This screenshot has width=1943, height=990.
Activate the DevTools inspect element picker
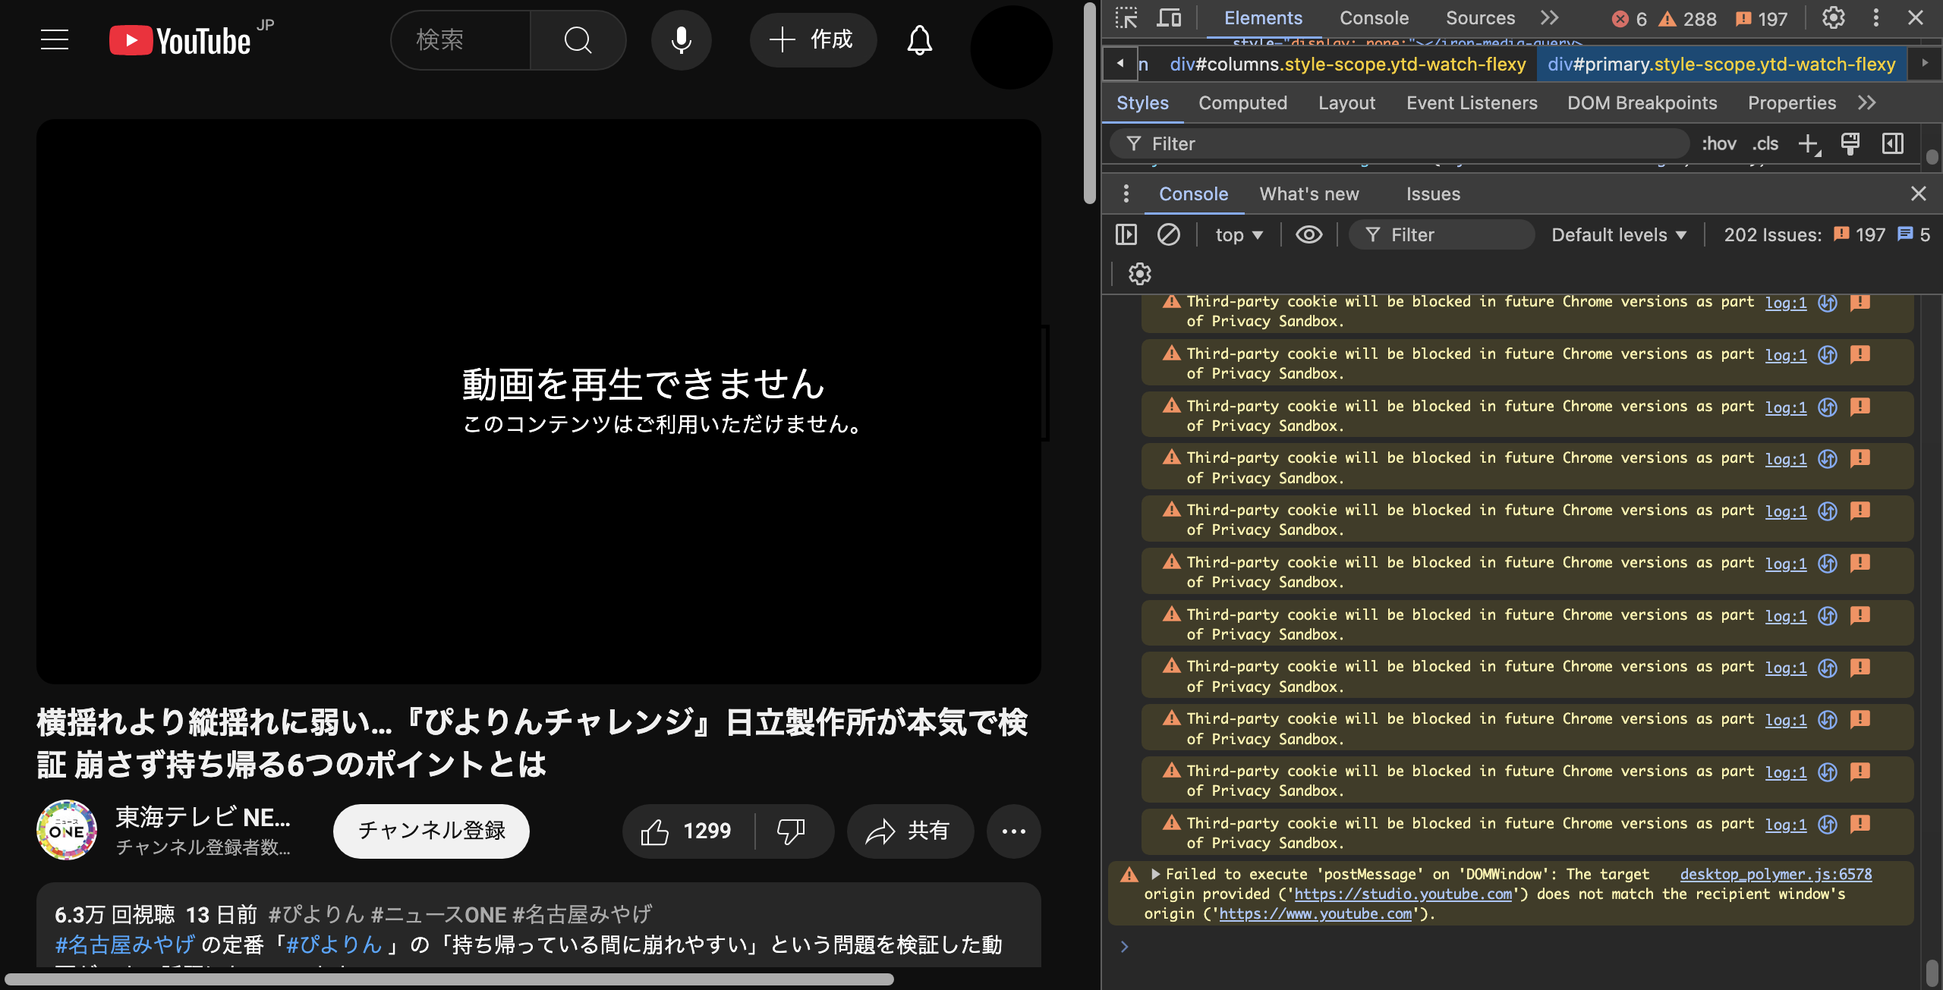coord(1126,18)
